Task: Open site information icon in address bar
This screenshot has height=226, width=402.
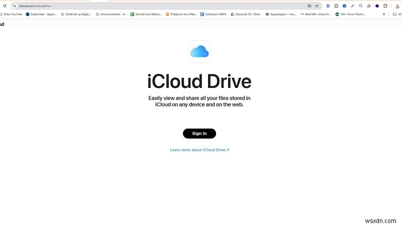Action: pos(15,6)
